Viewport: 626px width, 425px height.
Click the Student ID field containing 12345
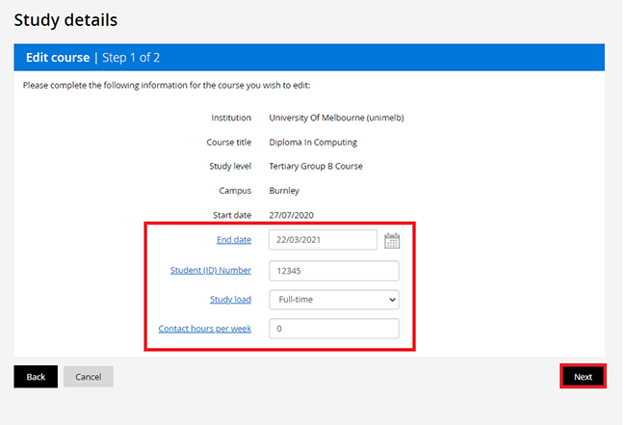point(334,271)
